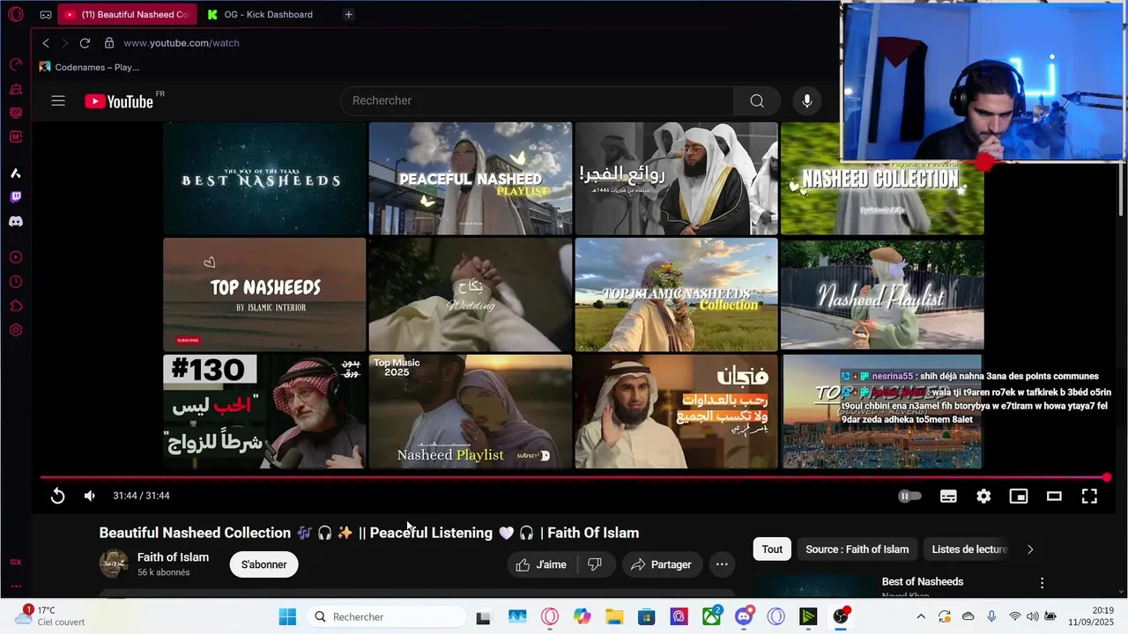
Task: Open File Explorer from taskbar
Action: (614, 616)
